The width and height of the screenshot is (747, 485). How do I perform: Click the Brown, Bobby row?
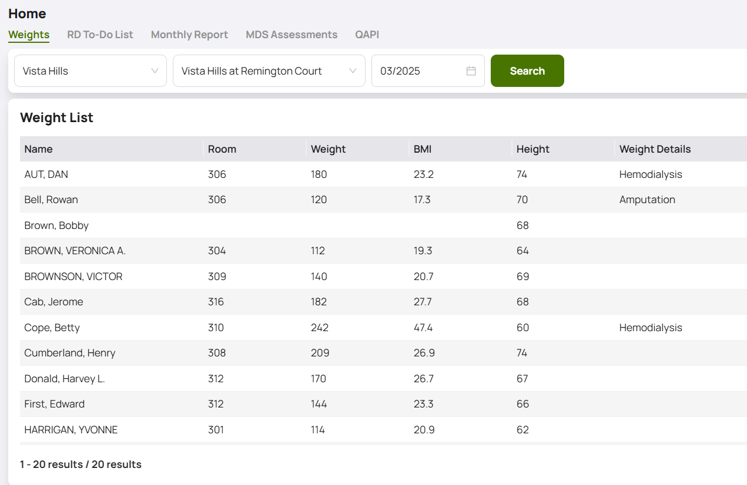point(56,225)
